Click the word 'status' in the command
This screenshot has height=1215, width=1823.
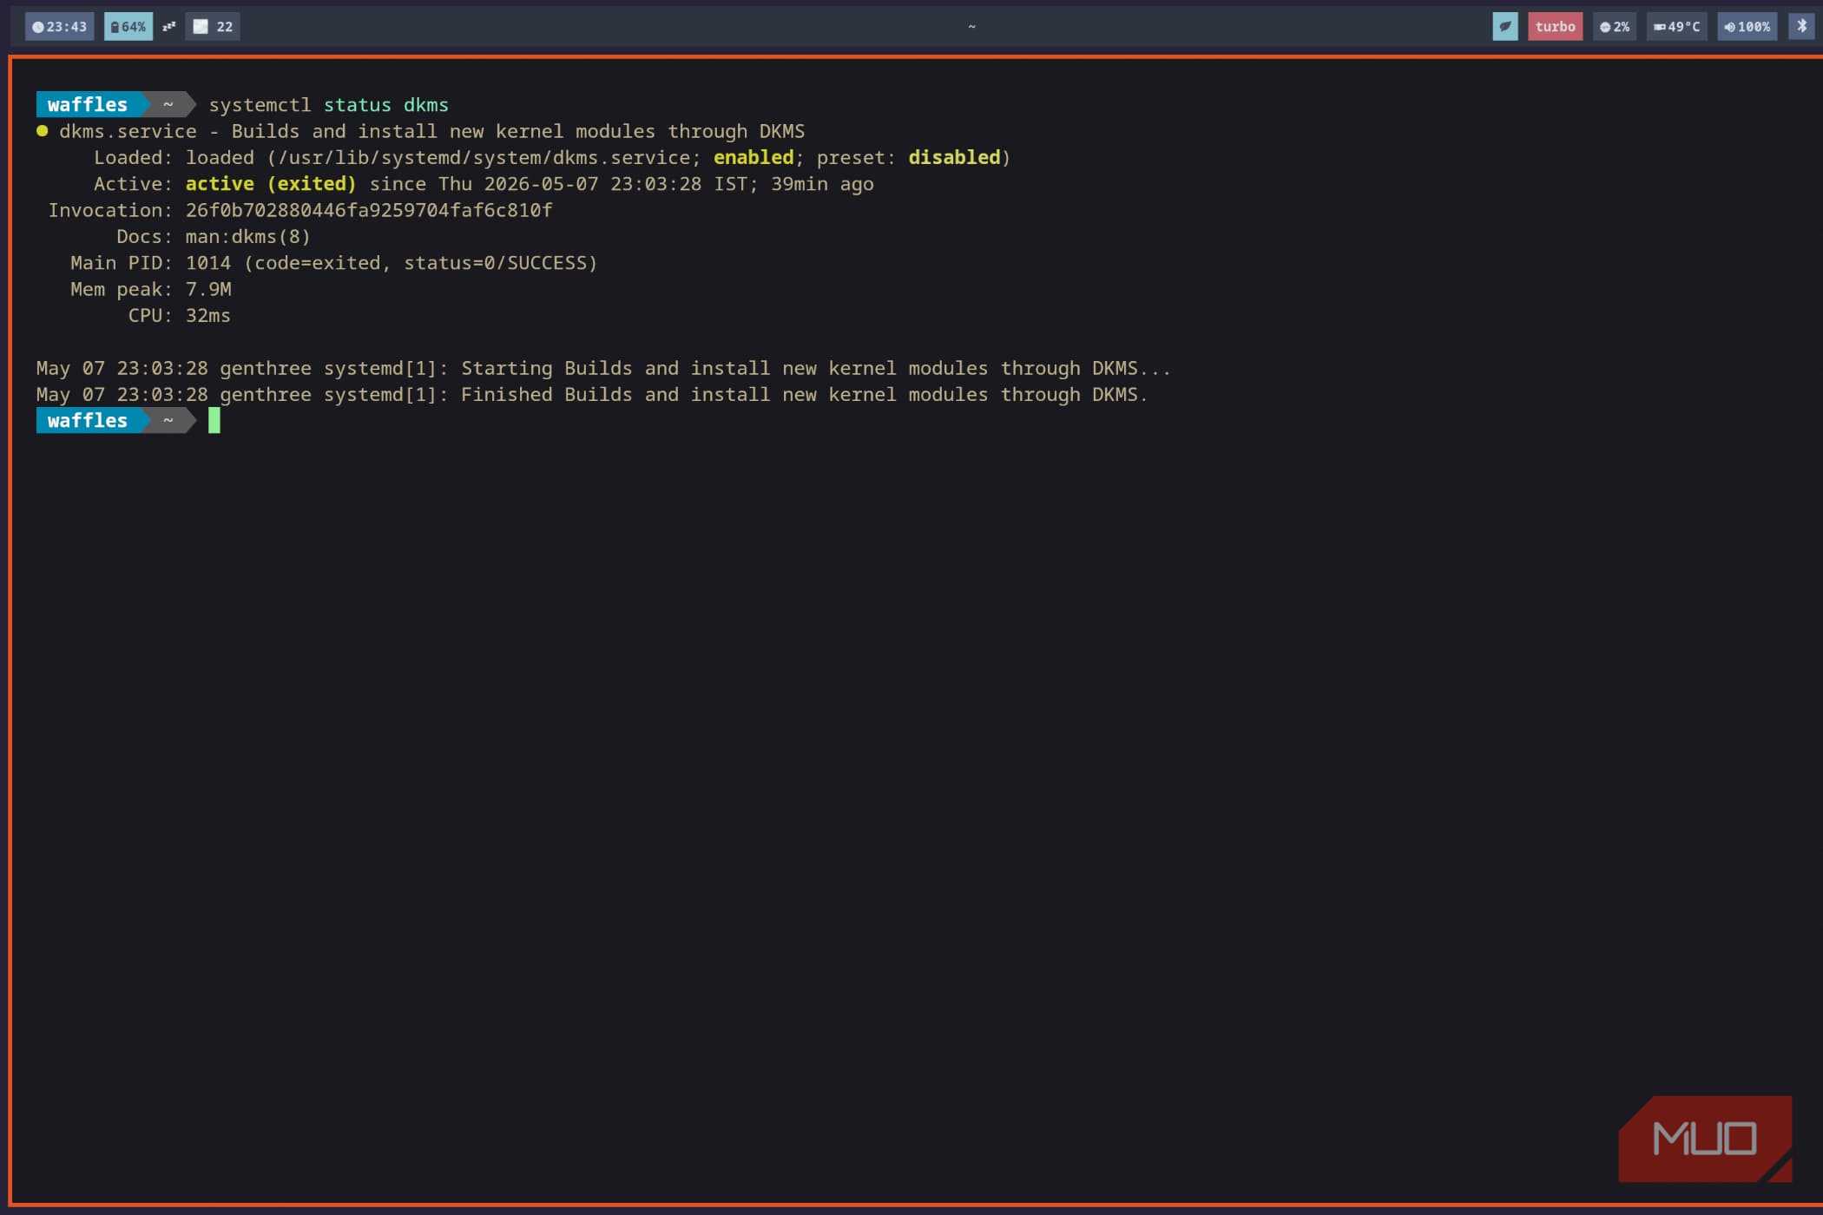point(357,105)
